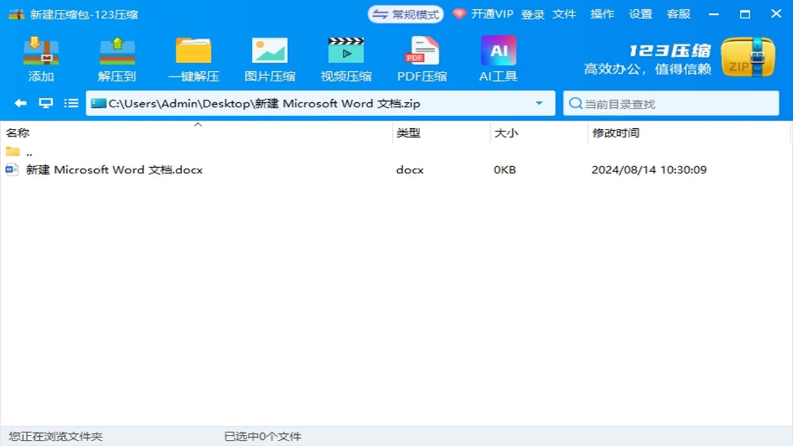Open the 视频压缩 video compression tool

pos(346,59)
